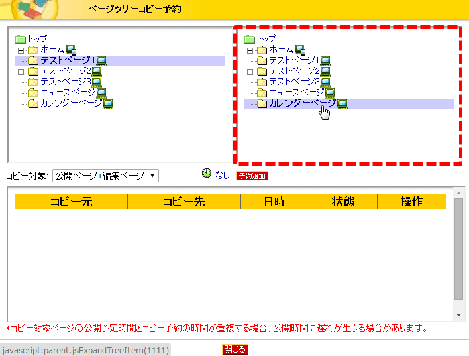The image size is (469, 356).
Task: Select ホーム in the left source tree
Action: (52, 50)
